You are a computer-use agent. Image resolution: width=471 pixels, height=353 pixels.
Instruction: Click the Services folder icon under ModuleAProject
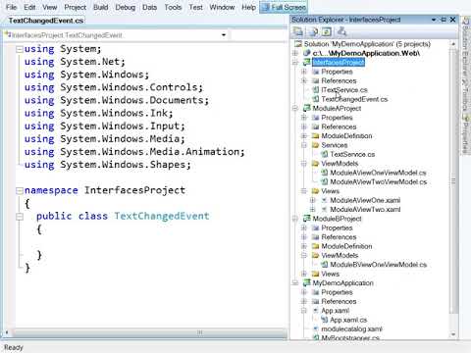pos(316,145)
